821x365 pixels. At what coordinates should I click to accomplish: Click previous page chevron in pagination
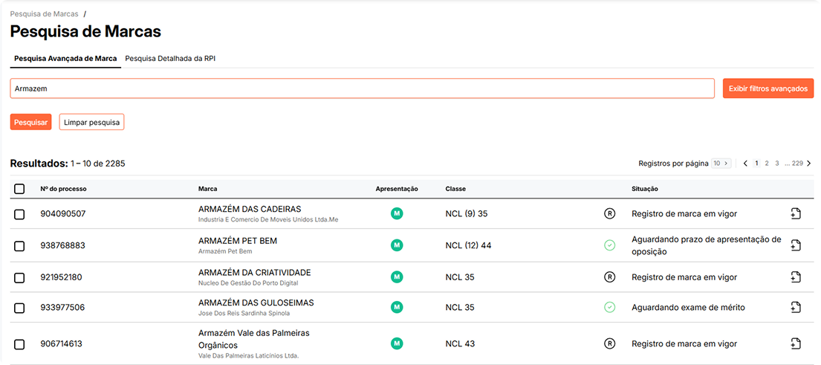tap(745, 164)
